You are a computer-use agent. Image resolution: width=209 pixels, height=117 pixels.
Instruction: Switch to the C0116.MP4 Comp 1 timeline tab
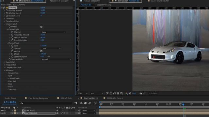pos(115,98)
